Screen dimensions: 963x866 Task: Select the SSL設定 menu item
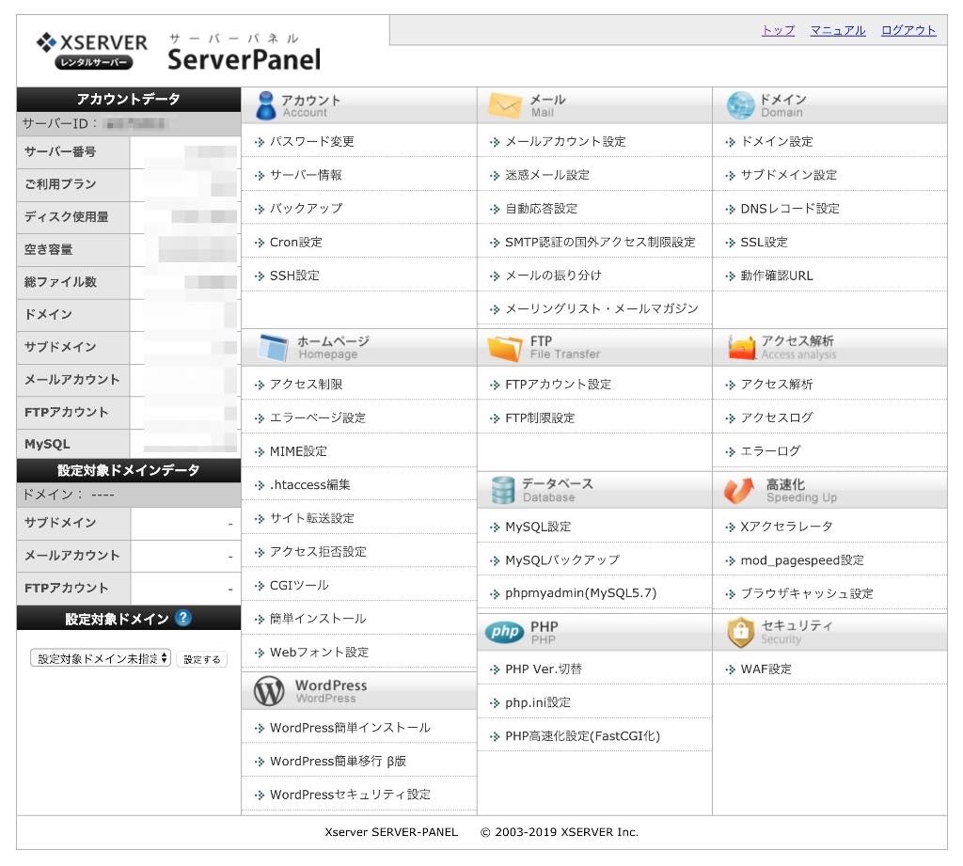pyautogui.click(x=764, y=242)
